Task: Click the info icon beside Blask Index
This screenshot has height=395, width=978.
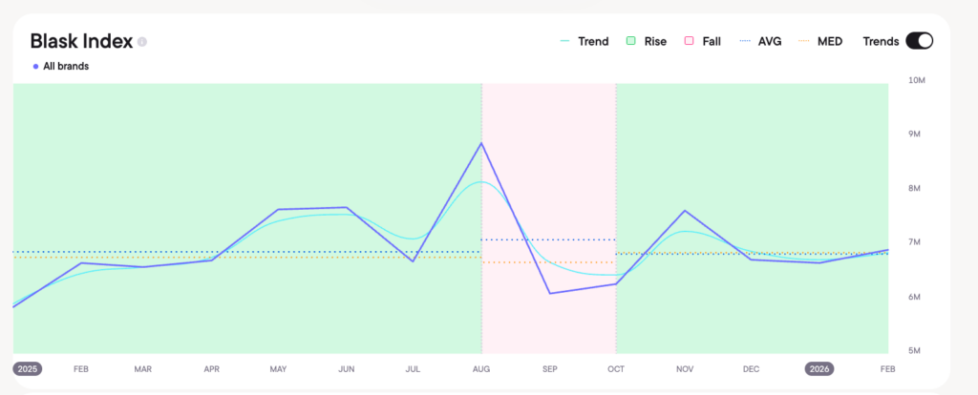Action: [x=142, y=42]
